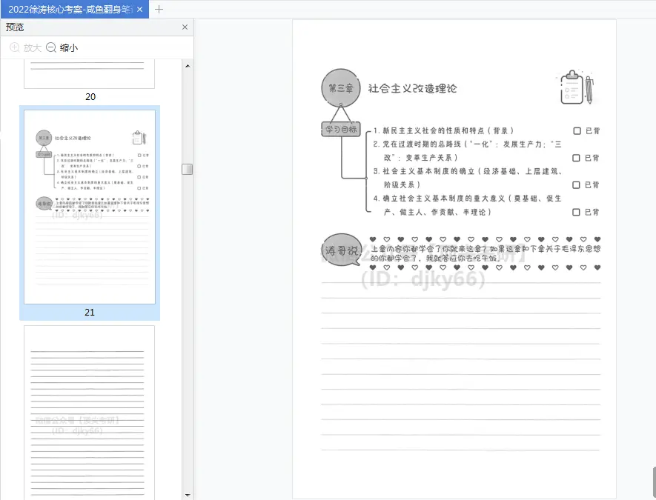Open a new tab with the plus button
The width and height of the screenshot is (656, 500).
pos(159,9)
